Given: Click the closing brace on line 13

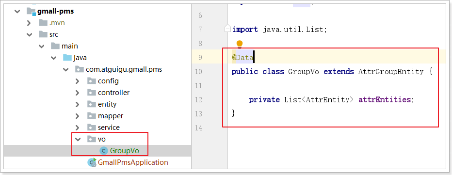Looking at the screenshot, I should 233,113.
